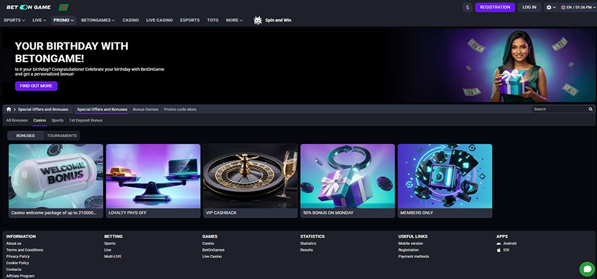Open the Terms and Conditions link
The image size is (597, 279).
[x=25, y=250]
